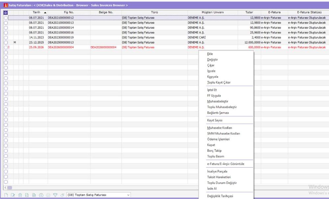Click the info circle icon in bottom toolbar
Screen dimensions: 329x199
pos(41,195)
